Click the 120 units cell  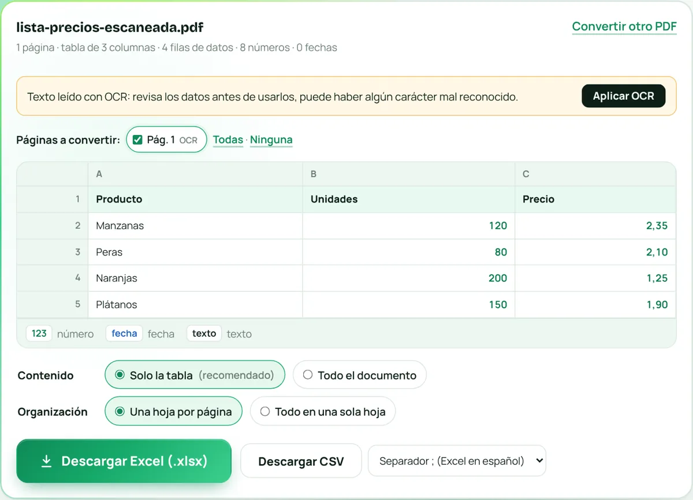pos(409,226)
